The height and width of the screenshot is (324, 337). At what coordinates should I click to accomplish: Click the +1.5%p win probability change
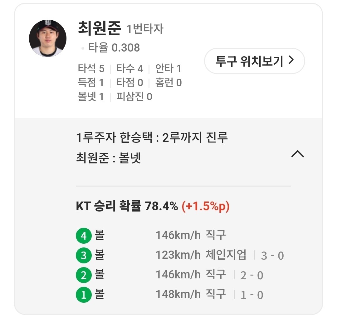coord(206,207)
